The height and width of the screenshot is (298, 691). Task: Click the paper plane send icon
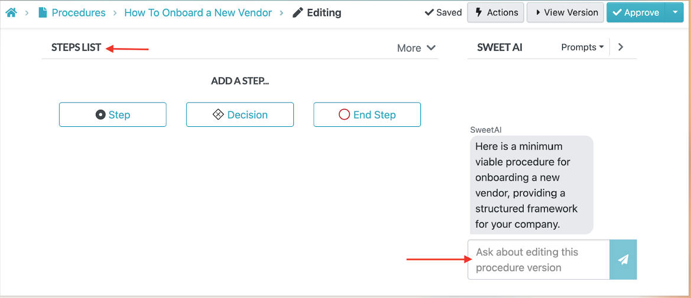click(x=623, y=260)
